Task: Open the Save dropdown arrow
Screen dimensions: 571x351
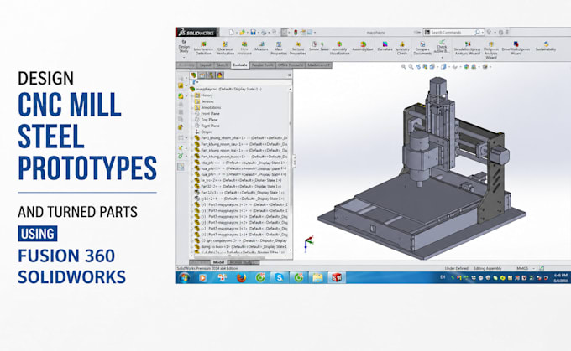Action: pos(258,33)
